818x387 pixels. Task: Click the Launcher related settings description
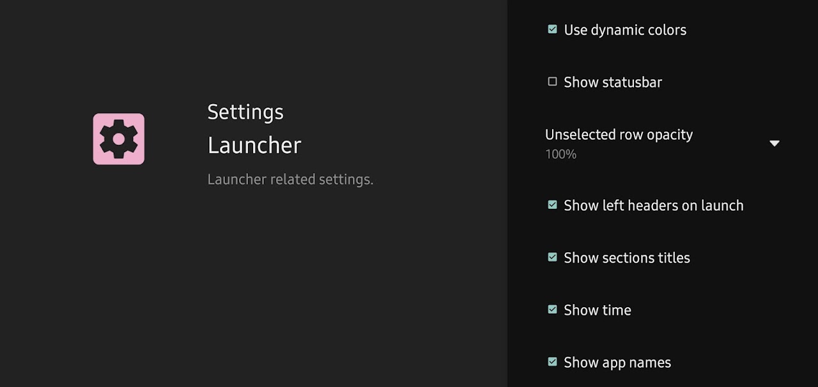[x=290, y=179]
